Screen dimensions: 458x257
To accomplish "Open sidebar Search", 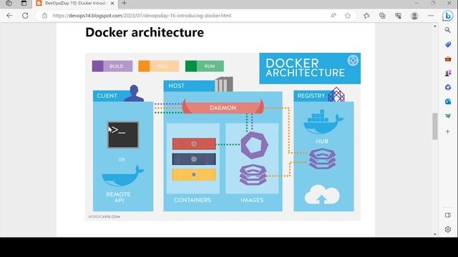I will click(447, 30).
